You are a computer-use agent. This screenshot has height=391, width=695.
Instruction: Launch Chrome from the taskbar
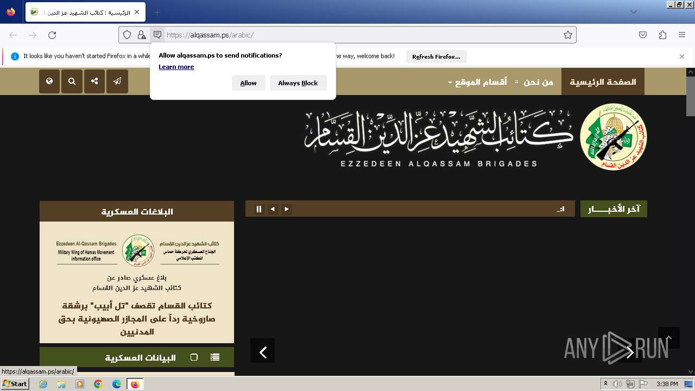point(98,384)
